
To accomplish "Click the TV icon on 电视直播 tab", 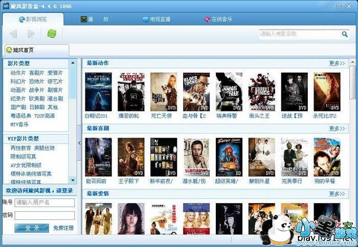I will coord(145,19).
